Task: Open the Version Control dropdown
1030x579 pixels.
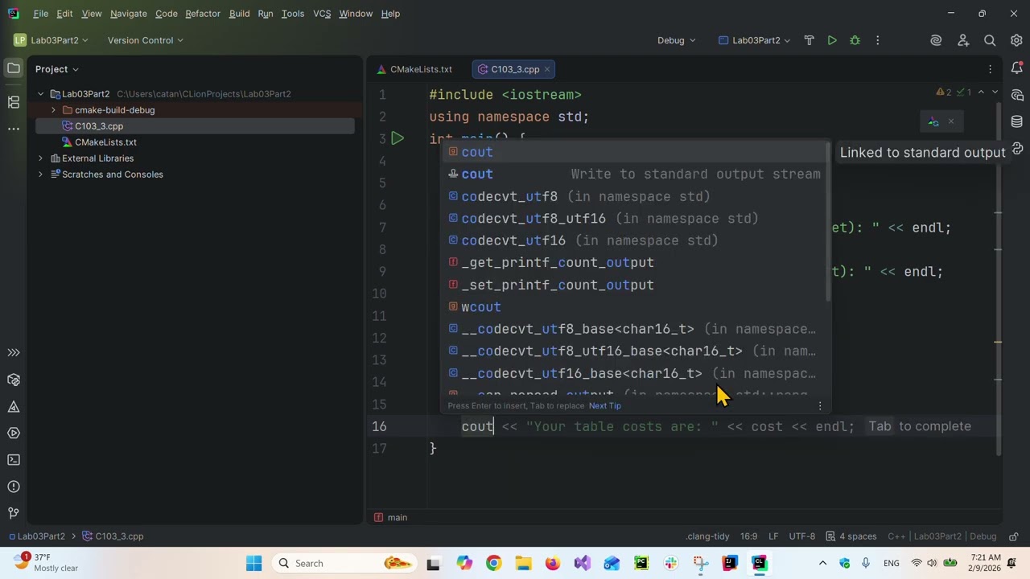Action: pyautogui.click(x=145, y=40)
